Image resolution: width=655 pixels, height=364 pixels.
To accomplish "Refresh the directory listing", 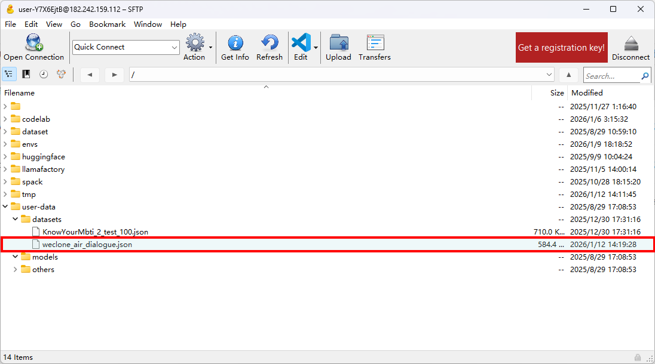I will coord(269,47).
